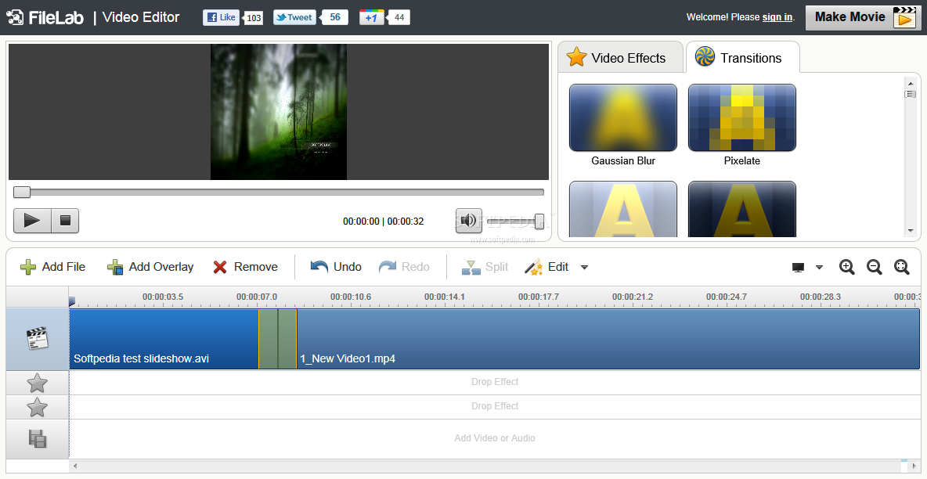The width and height of the screenshot is (927, 479).
Task: Click the first effect track star icon
Action: (x=38, y=383)
